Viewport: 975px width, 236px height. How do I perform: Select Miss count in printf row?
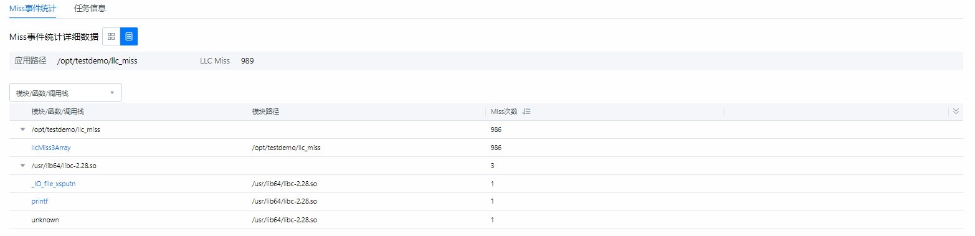(493, 202)
